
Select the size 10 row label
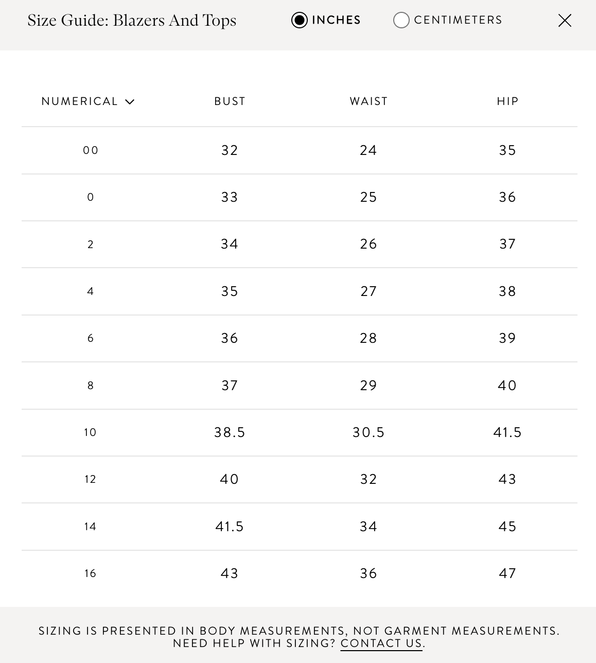(91, 432)
